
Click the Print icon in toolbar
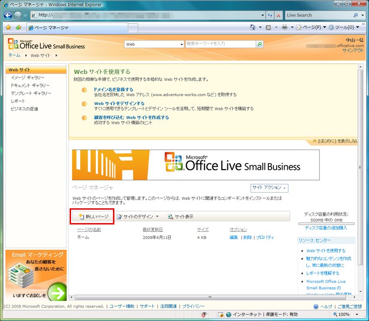coord(285,27)
